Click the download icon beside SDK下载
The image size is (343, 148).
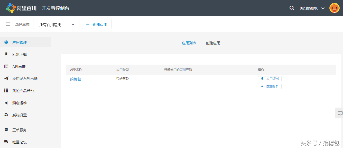tap(6, 54)
